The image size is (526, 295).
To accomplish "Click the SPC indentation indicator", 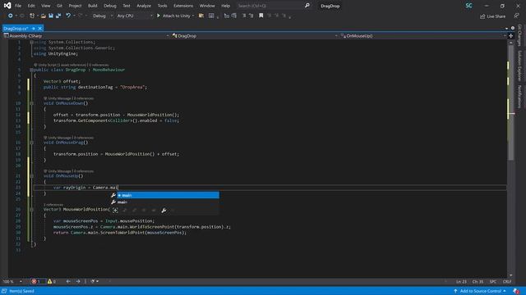I will pyautogui.click(x=493, y=282).
